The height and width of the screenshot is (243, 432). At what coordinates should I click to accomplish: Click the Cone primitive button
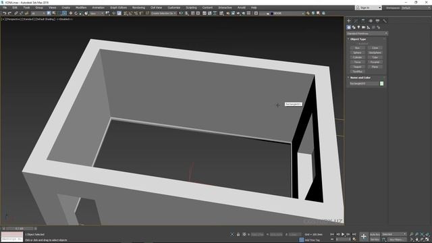375,48
